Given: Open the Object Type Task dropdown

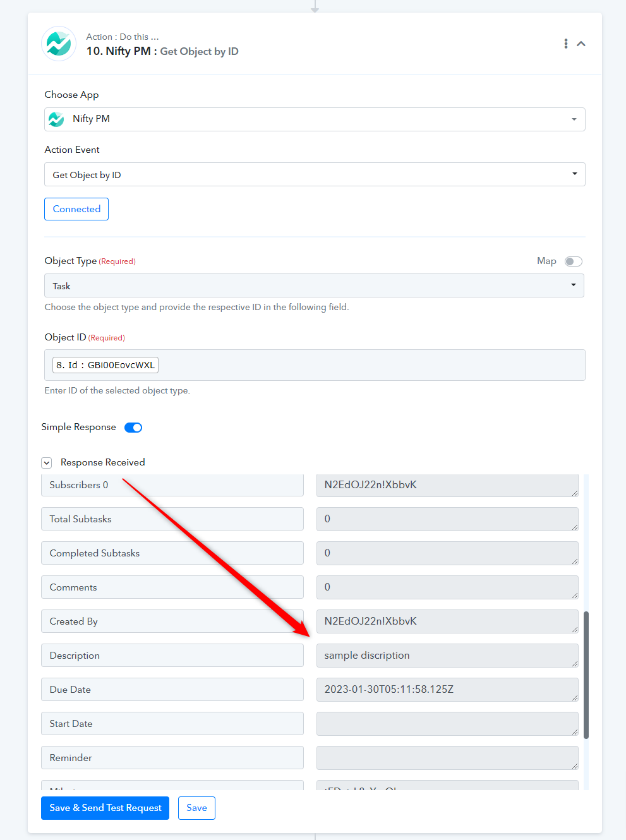Looking at the screenshot, I should 314,285.
